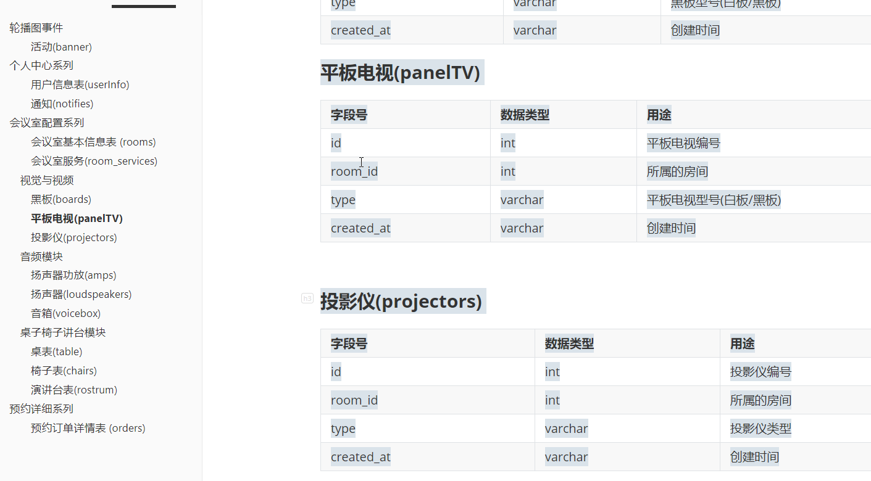Click the 投影仪(projectors) document heading
The width and height of the screenshot is (871, 481).
coord(402,301)
